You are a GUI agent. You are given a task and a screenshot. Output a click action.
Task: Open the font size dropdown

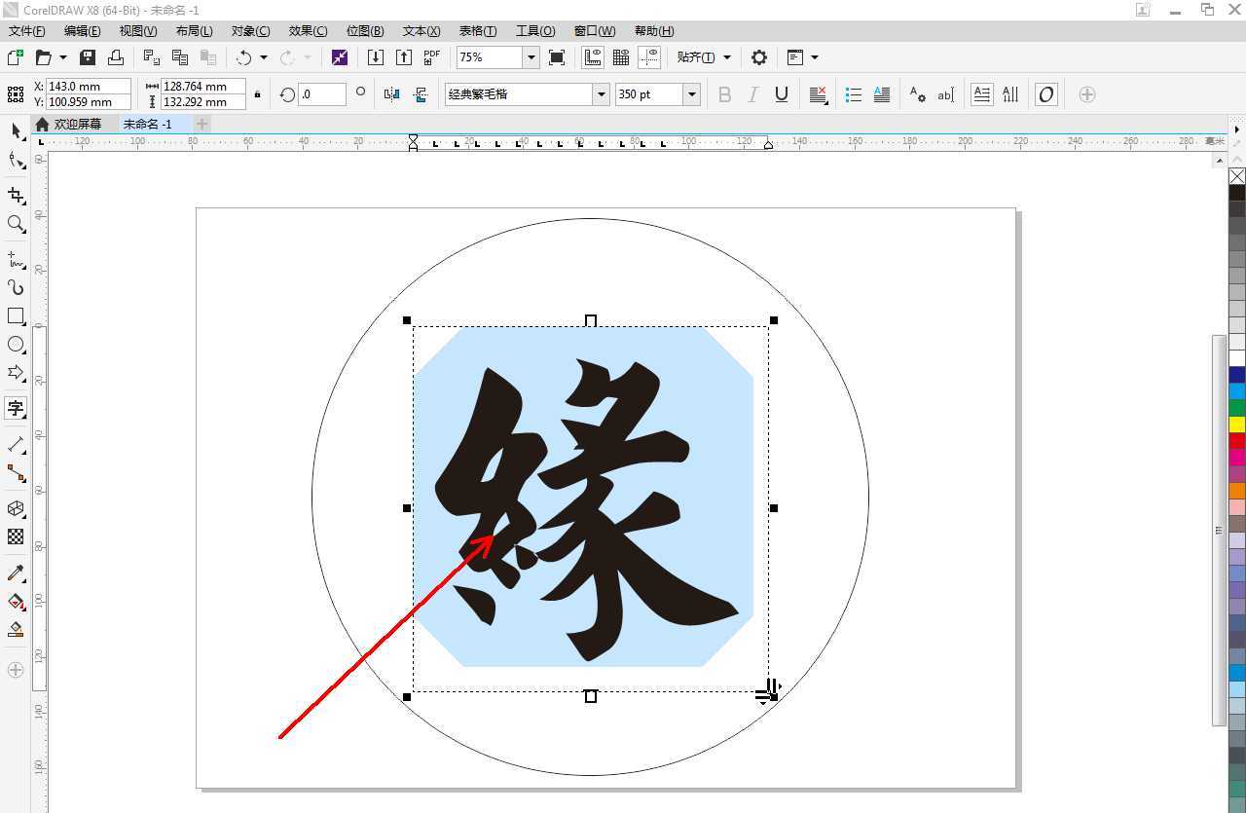click(x=691, y=93)
